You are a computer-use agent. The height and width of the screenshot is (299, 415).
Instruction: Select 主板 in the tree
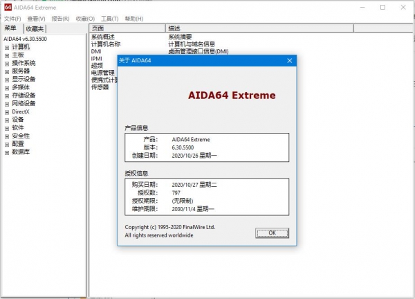pos(18,55)
